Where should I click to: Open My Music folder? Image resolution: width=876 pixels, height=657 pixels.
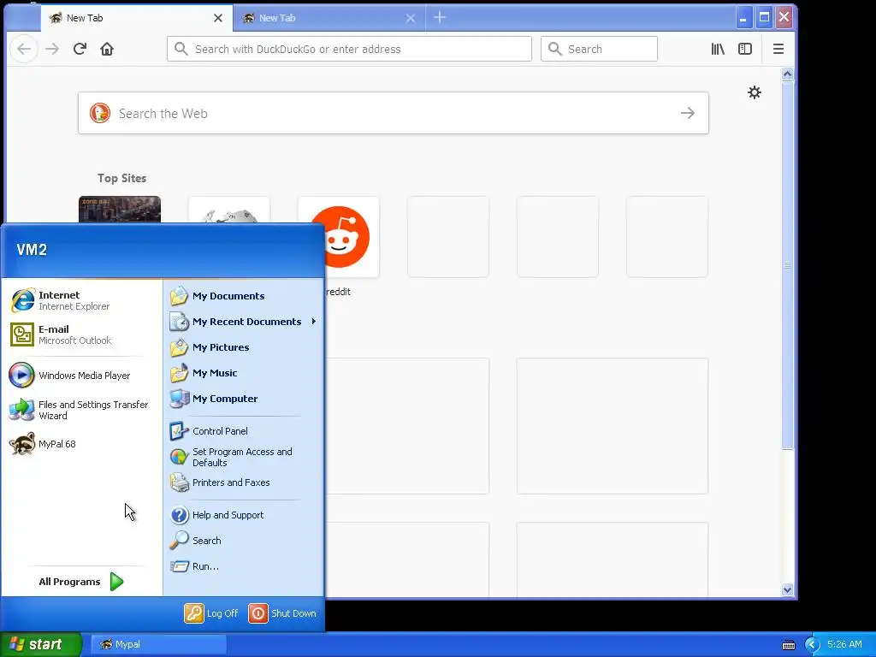[x=244, y=373]
